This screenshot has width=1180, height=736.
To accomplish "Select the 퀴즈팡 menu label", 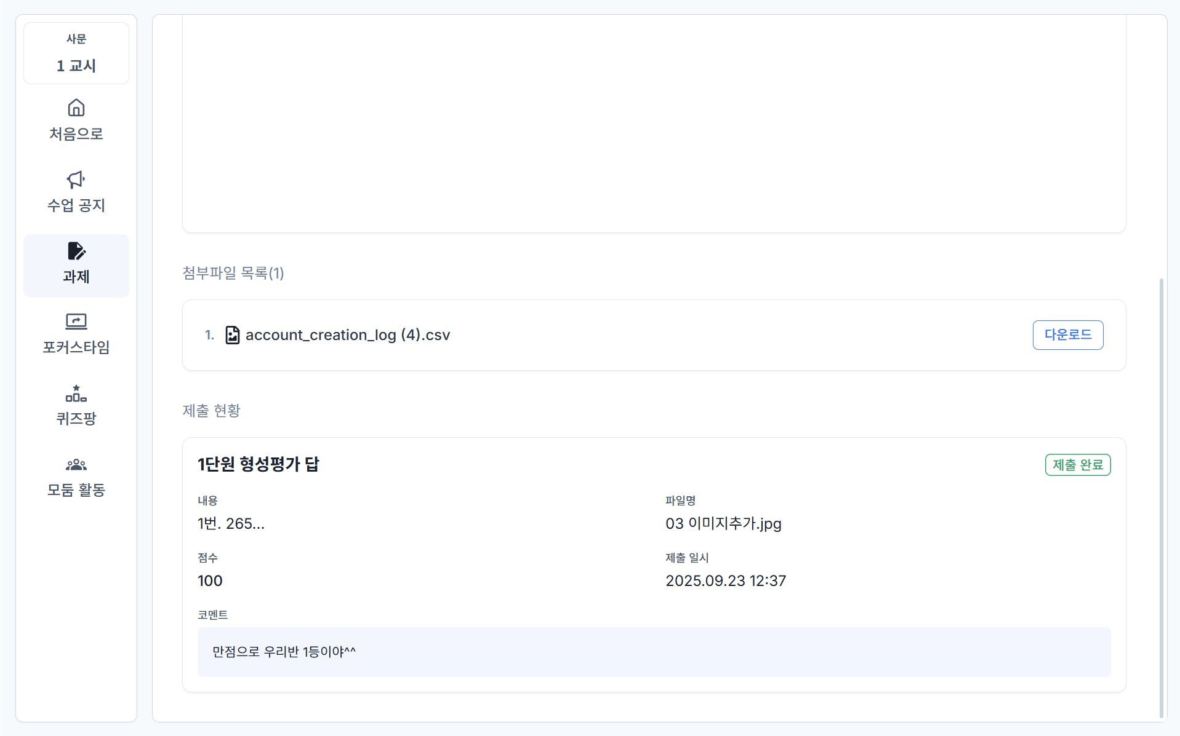I will (76, 419).
